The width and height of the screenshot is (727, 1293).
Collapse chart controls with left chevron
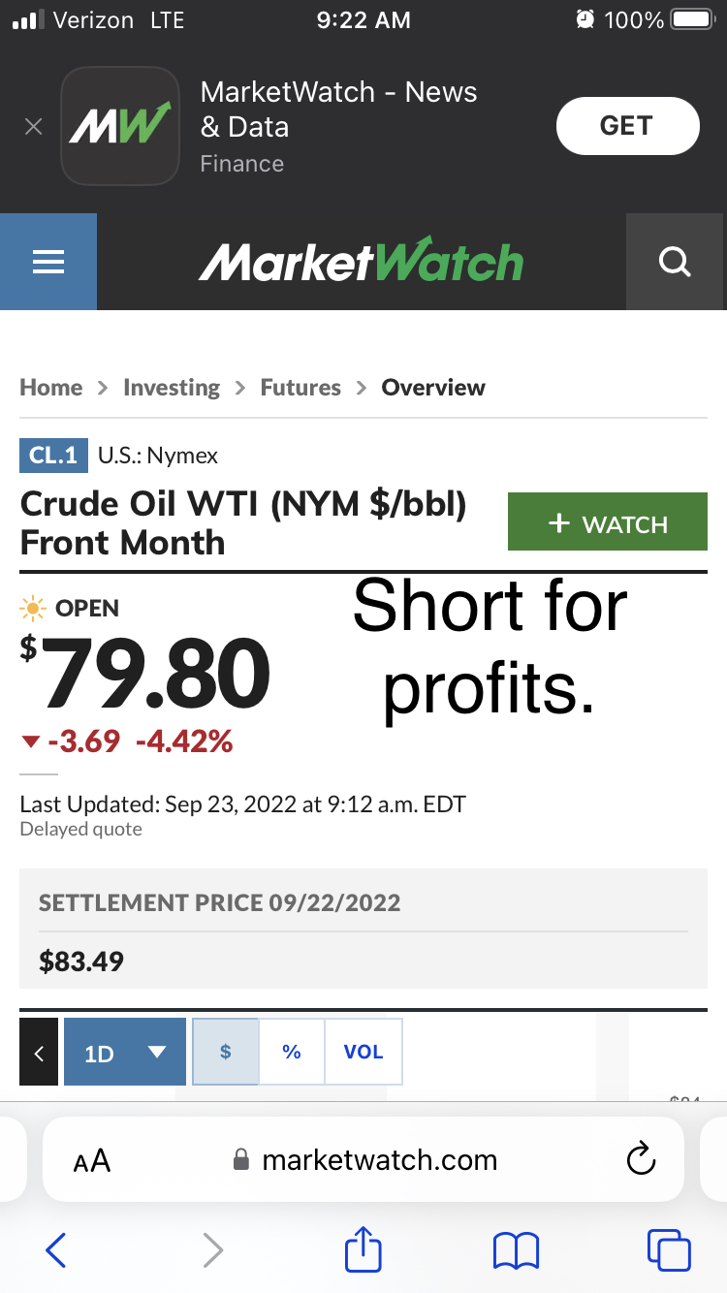(x=39, y=1052)
